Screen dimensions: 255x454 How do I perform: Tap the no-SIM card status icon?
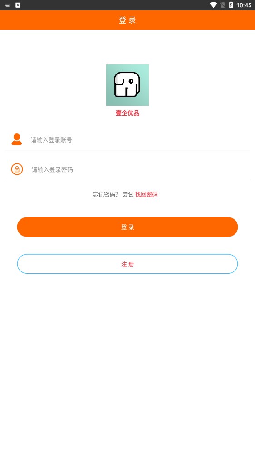tap(222, 5)
